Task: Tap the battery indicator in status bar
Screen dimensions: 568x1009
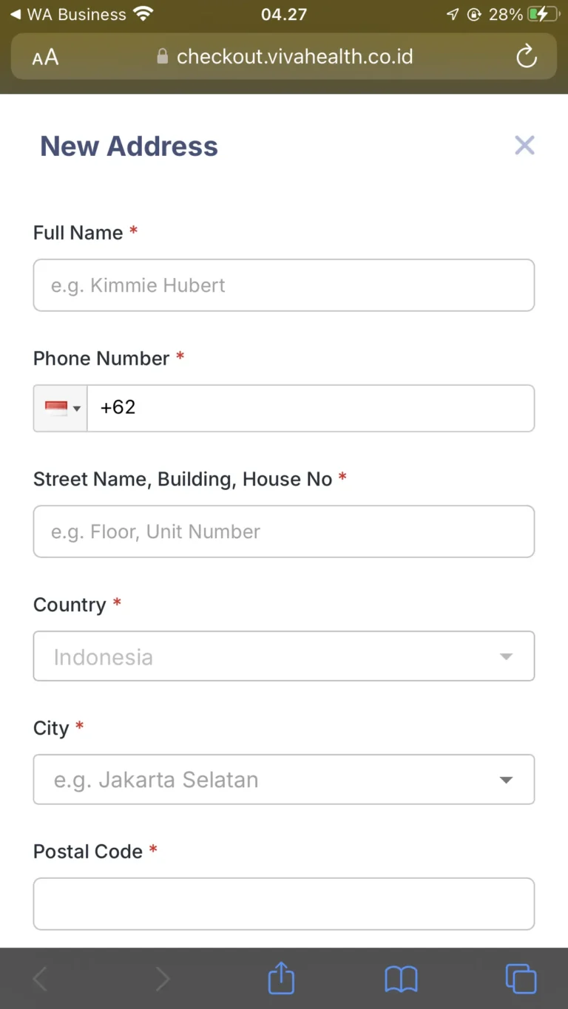Action: point(541,14)
